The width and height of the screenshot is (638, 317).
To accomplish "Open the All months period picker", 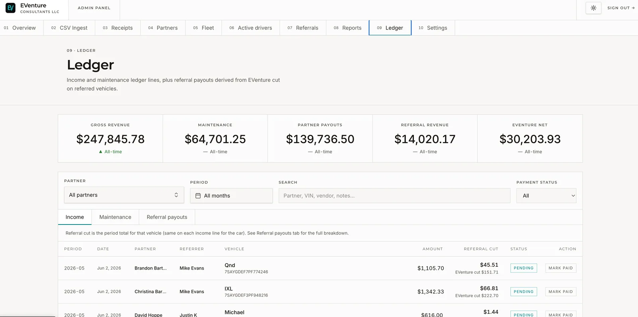I will 231,196.
